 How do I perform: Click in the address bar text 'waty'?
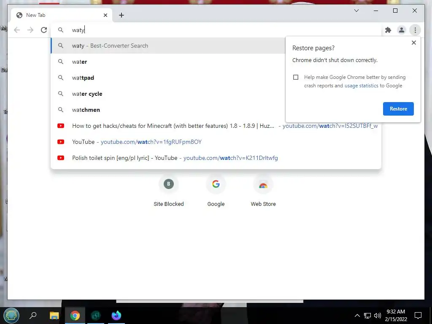[x=78, y=30]
